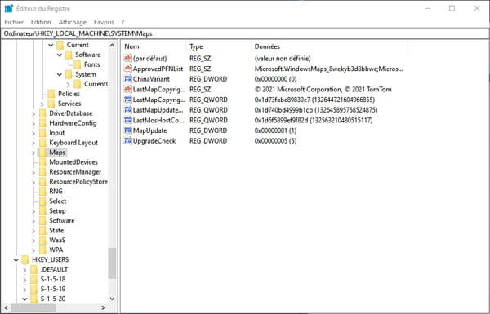
Task: Click the LastMapCopyrig REG_SZ value icon
Action: [x=127, y=89]
